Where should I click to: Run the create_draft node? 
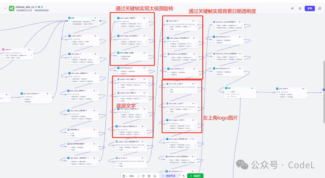(95, 36)
